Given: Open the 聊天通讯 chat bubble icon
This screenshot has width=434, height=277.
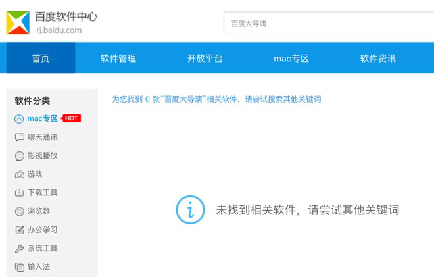Looking at the screenshot, I should (x=19, y=137).
